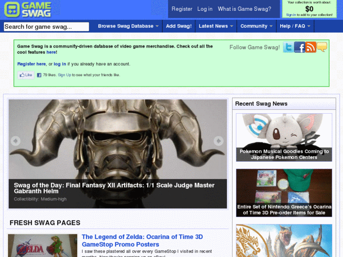Click the Recent Swag News heading
The image size is (343, 257).
coord(261,104)
